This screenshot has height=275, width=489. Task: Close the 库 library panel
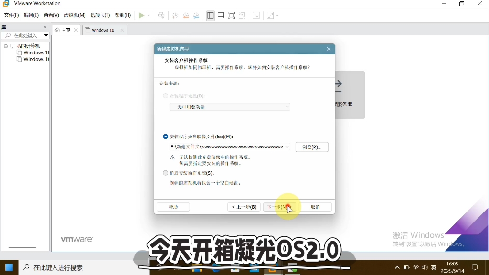(45, 27)
